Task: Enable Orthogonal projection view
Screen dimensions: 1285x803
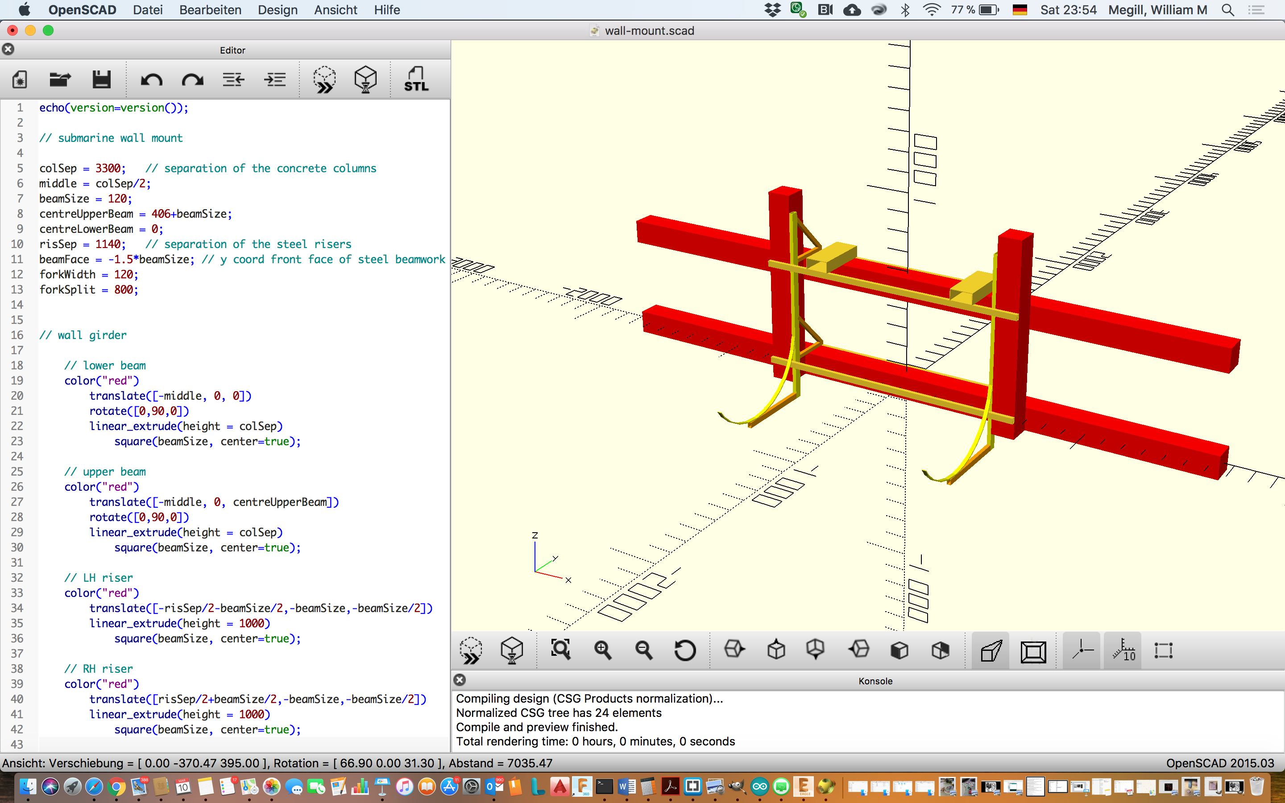Action: click(1033, 650)
